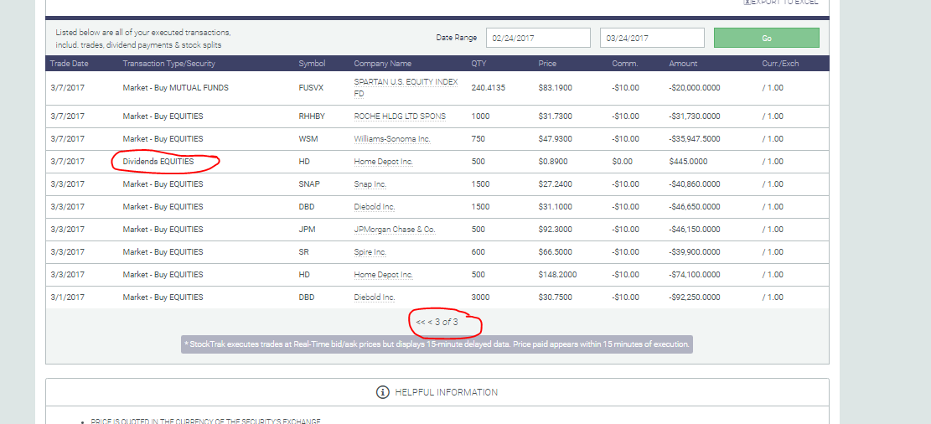Image resolution: width=931 pixels, height=424 pixels.
Task: Open the Snap Inc. company link
Action: tap(370, 184)
